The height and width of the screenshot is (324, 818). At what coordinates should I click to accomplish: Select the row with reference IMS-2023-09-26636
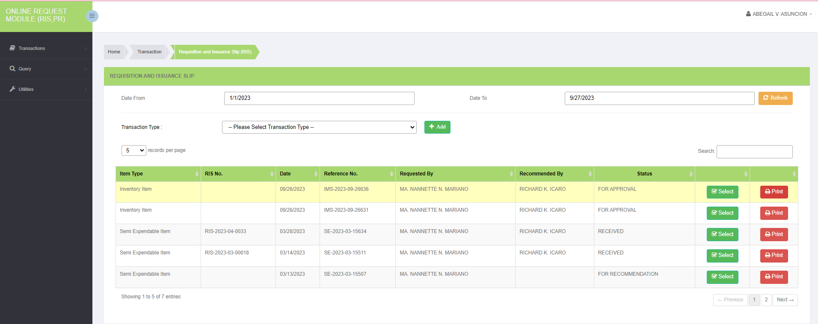722,192
